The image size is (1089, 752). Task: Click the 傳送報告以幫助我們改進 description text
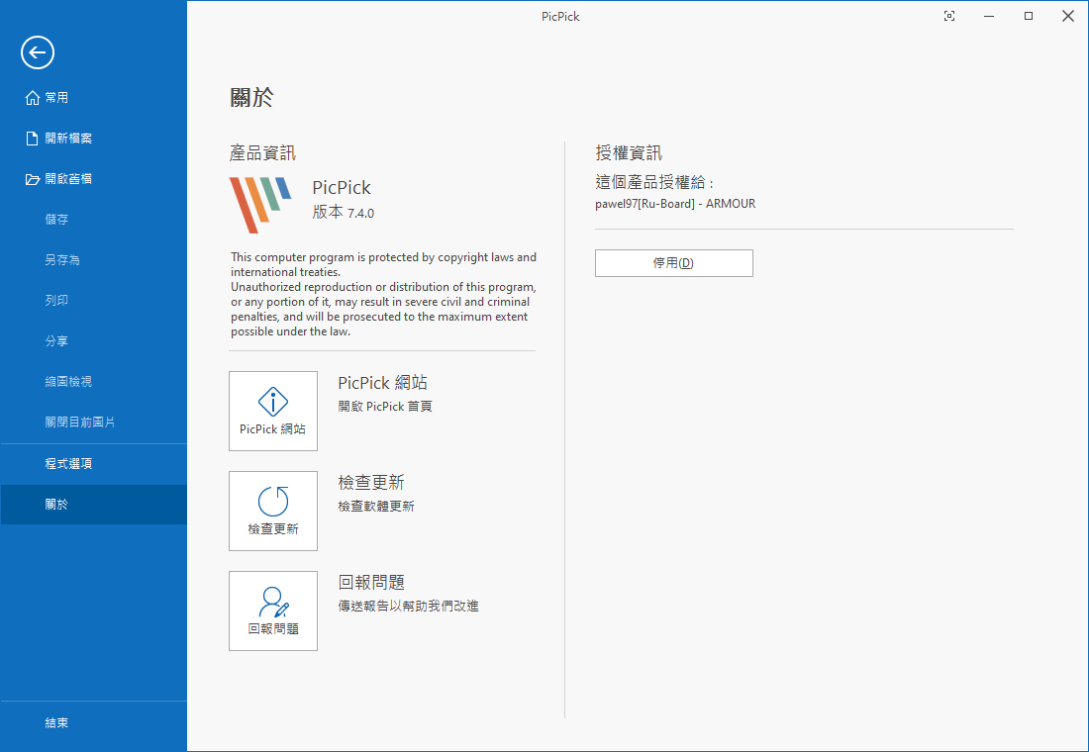click(408, 607)
